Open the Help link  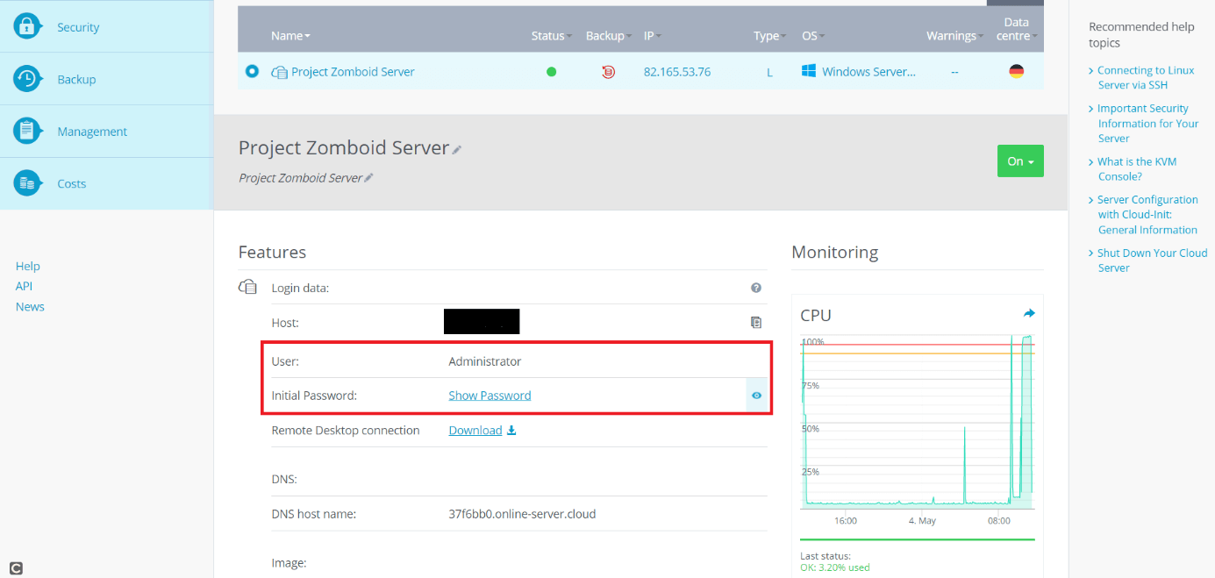[28, 266]
